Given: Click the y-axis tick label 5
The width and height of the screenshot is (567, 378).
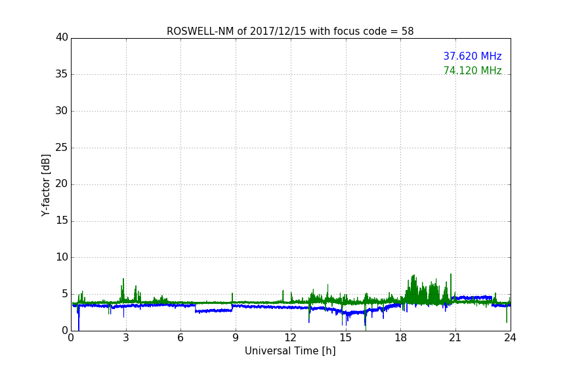Looking at the screenshot, I should [x=65, y=294].
